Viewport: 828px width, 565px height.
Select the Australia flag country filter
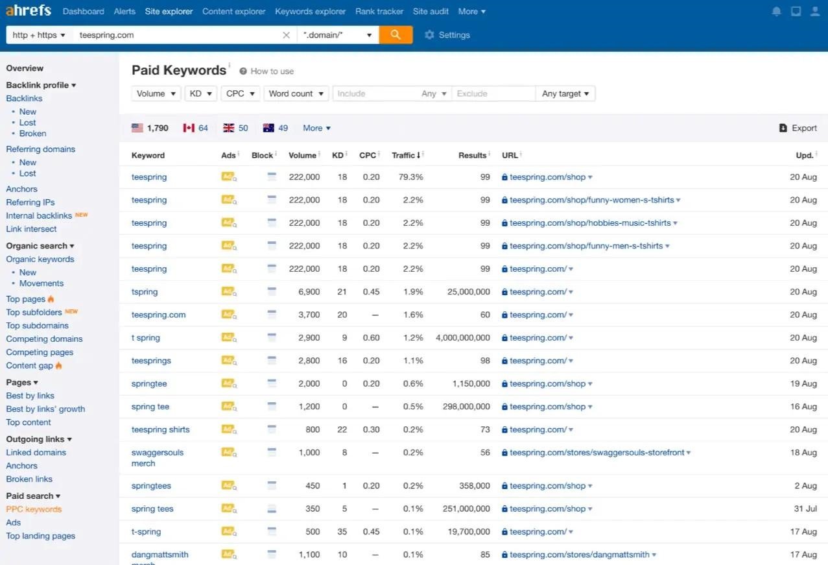coord(275,128)
